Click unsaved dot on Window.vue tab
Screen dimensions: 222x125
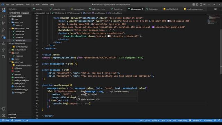[143, 9]
